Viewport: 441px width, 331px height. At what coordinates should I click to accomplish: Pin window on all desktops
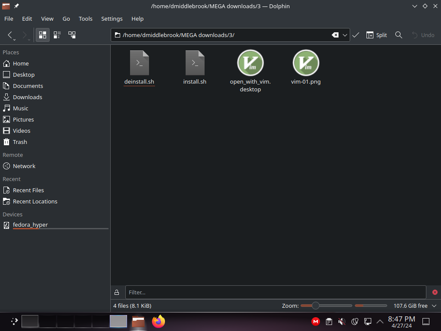point(17,6)
